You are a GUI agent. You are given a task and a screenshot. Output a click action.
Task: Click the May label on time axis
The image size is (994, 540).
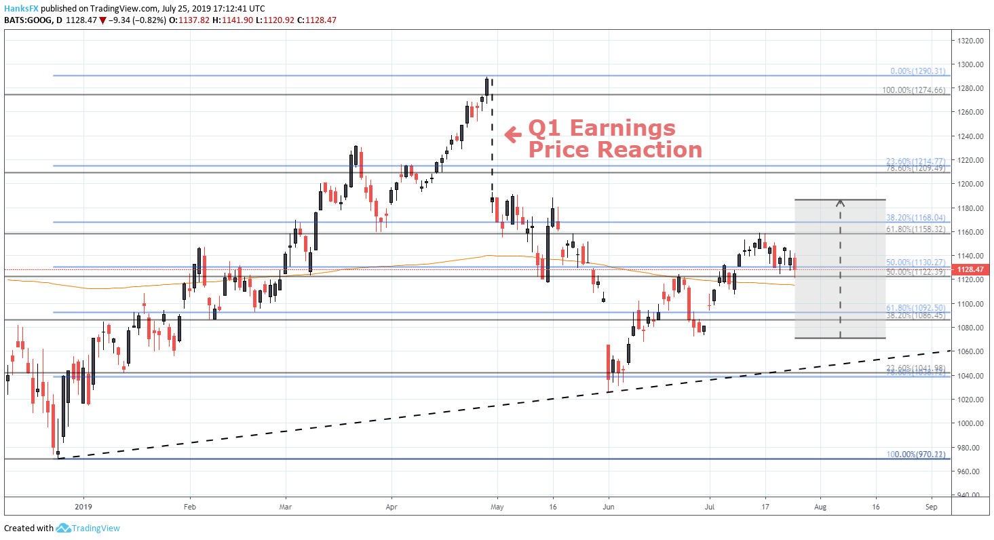pos(497,505)
